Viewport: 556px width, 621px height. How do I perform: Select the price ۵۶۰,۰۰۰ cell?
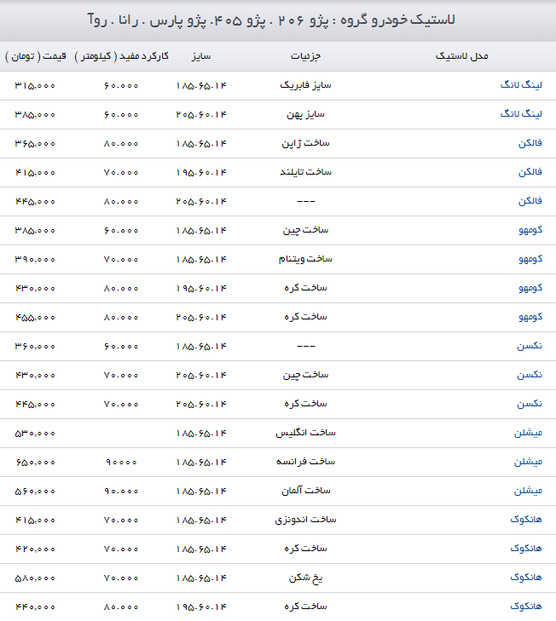(x=35, y=492)
